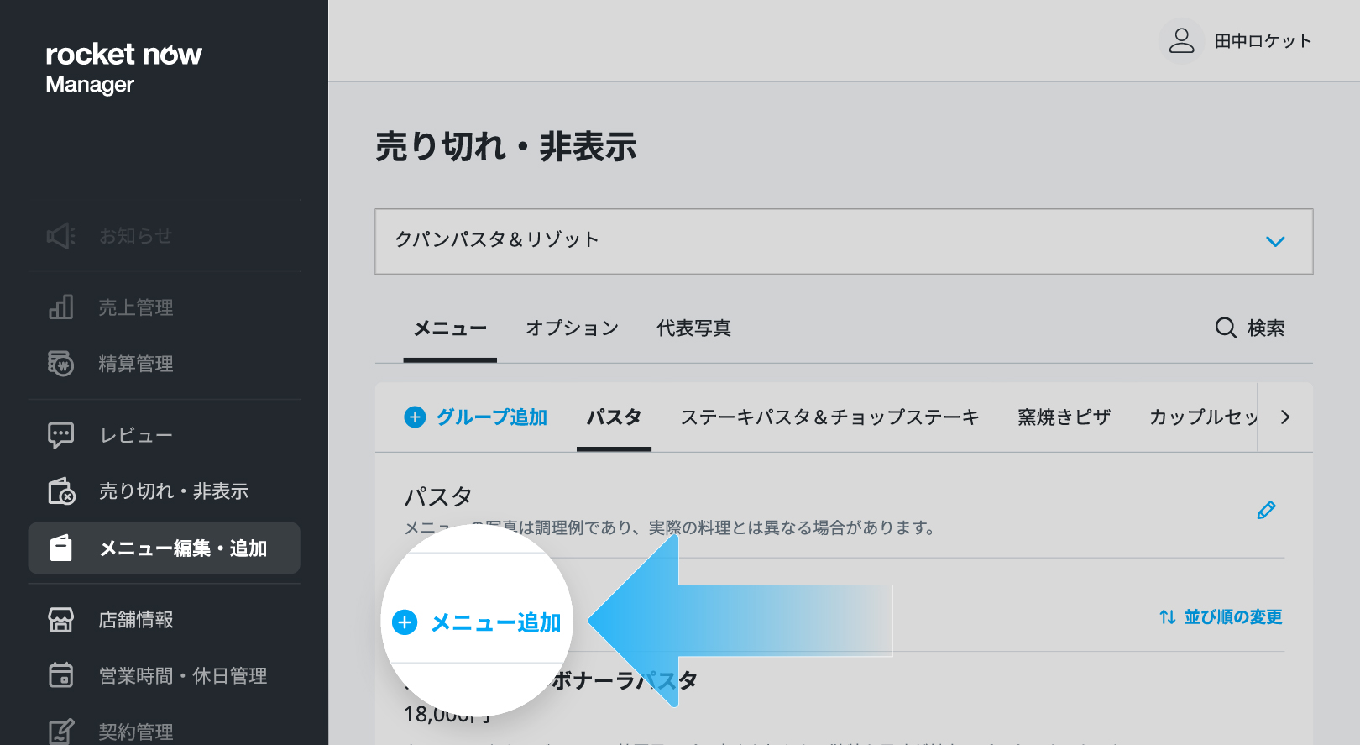Click the 検索 magnifier icon
The width and height of the screenshot is (1360, 745).
pos(1226,328)
